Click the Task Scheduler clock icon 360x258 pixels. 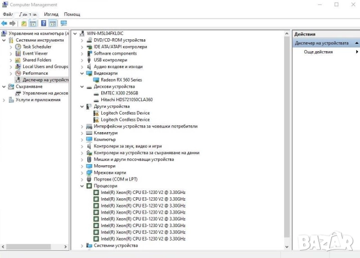click(18, 47)
